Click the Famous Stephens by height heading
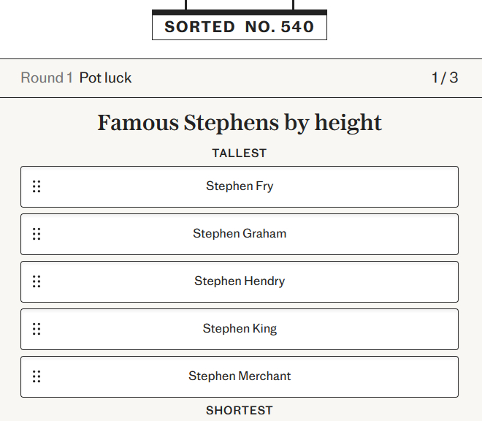482x421 pixels. pyautogui.click(x=240, y=123)
